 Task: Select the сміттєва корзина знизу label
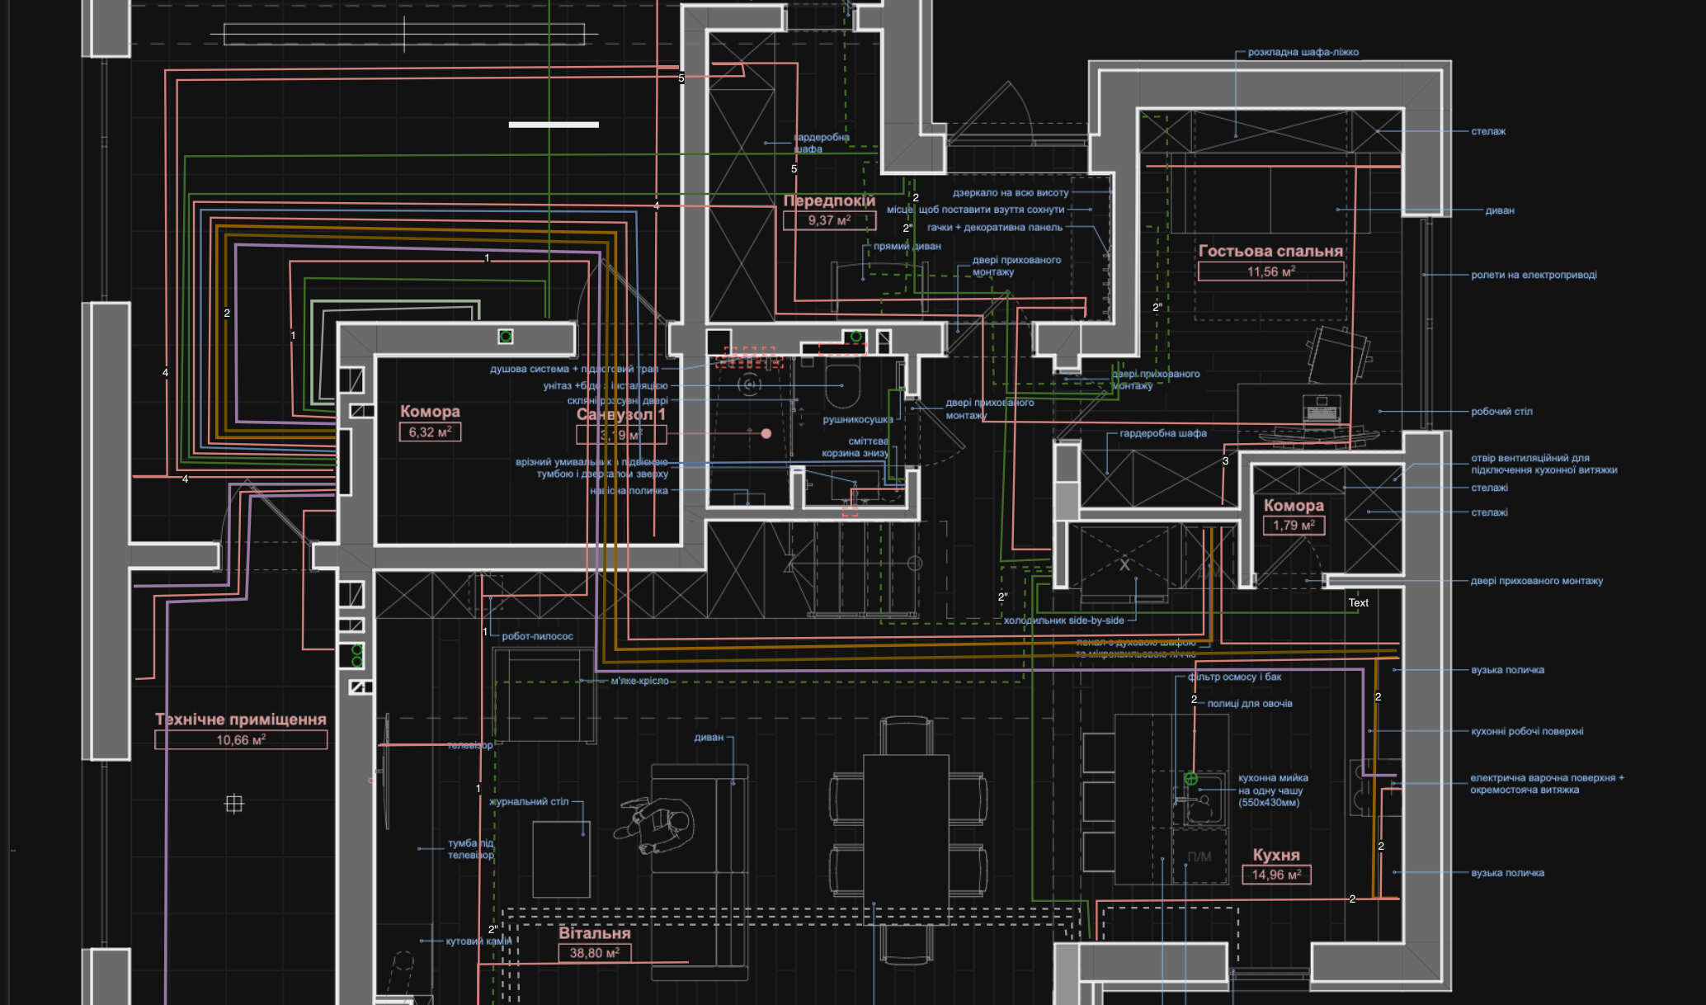click(855, 447)
